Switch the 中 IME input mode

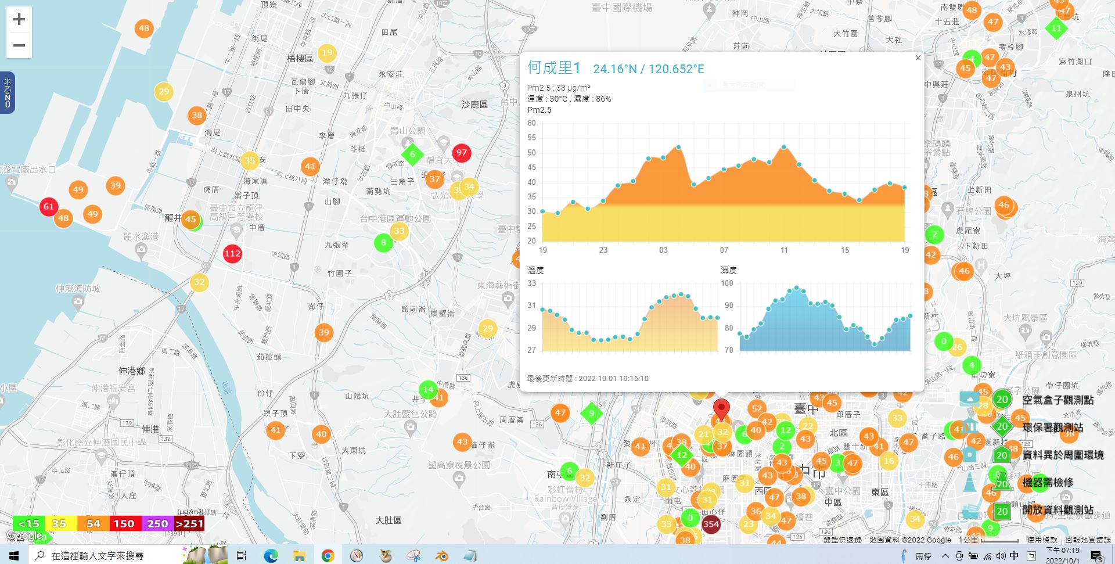click(1014, 555)
